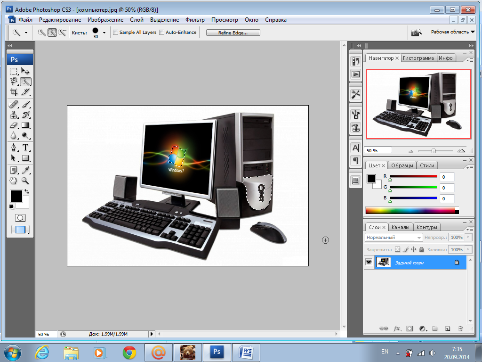Select the Notes tool
The height and width of the screenshot is (362, 482).
tap(14, 170)
